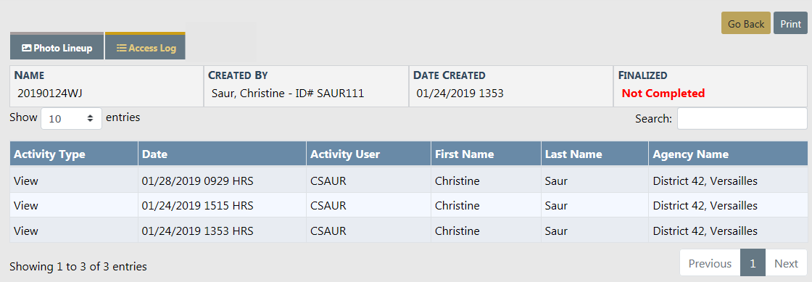Sort by First Name column header
812x282 pixels.
click(486, 154)
